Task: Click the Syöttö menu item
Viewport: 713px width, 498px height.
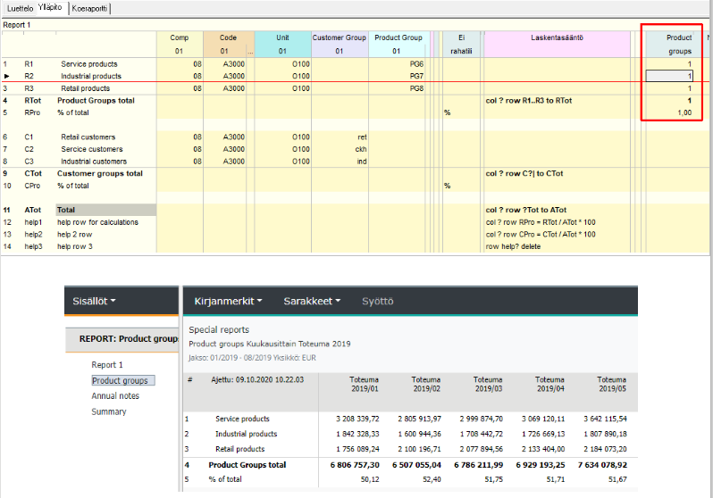Action: [x=376, y=302]
